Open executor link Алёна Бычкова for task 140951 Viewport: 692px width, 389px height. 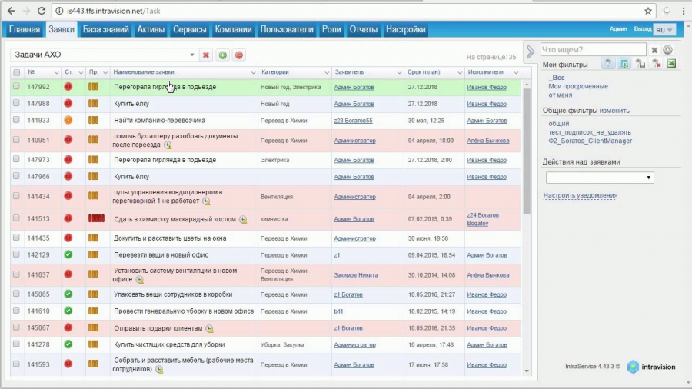(x=487, y=141)
